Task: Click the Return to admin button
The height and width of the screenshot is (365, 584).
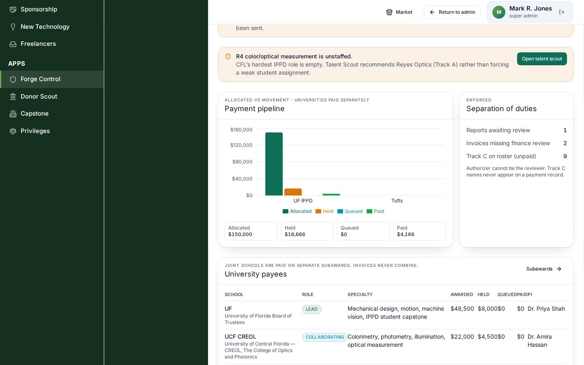Action: click(x=452, y=12)
